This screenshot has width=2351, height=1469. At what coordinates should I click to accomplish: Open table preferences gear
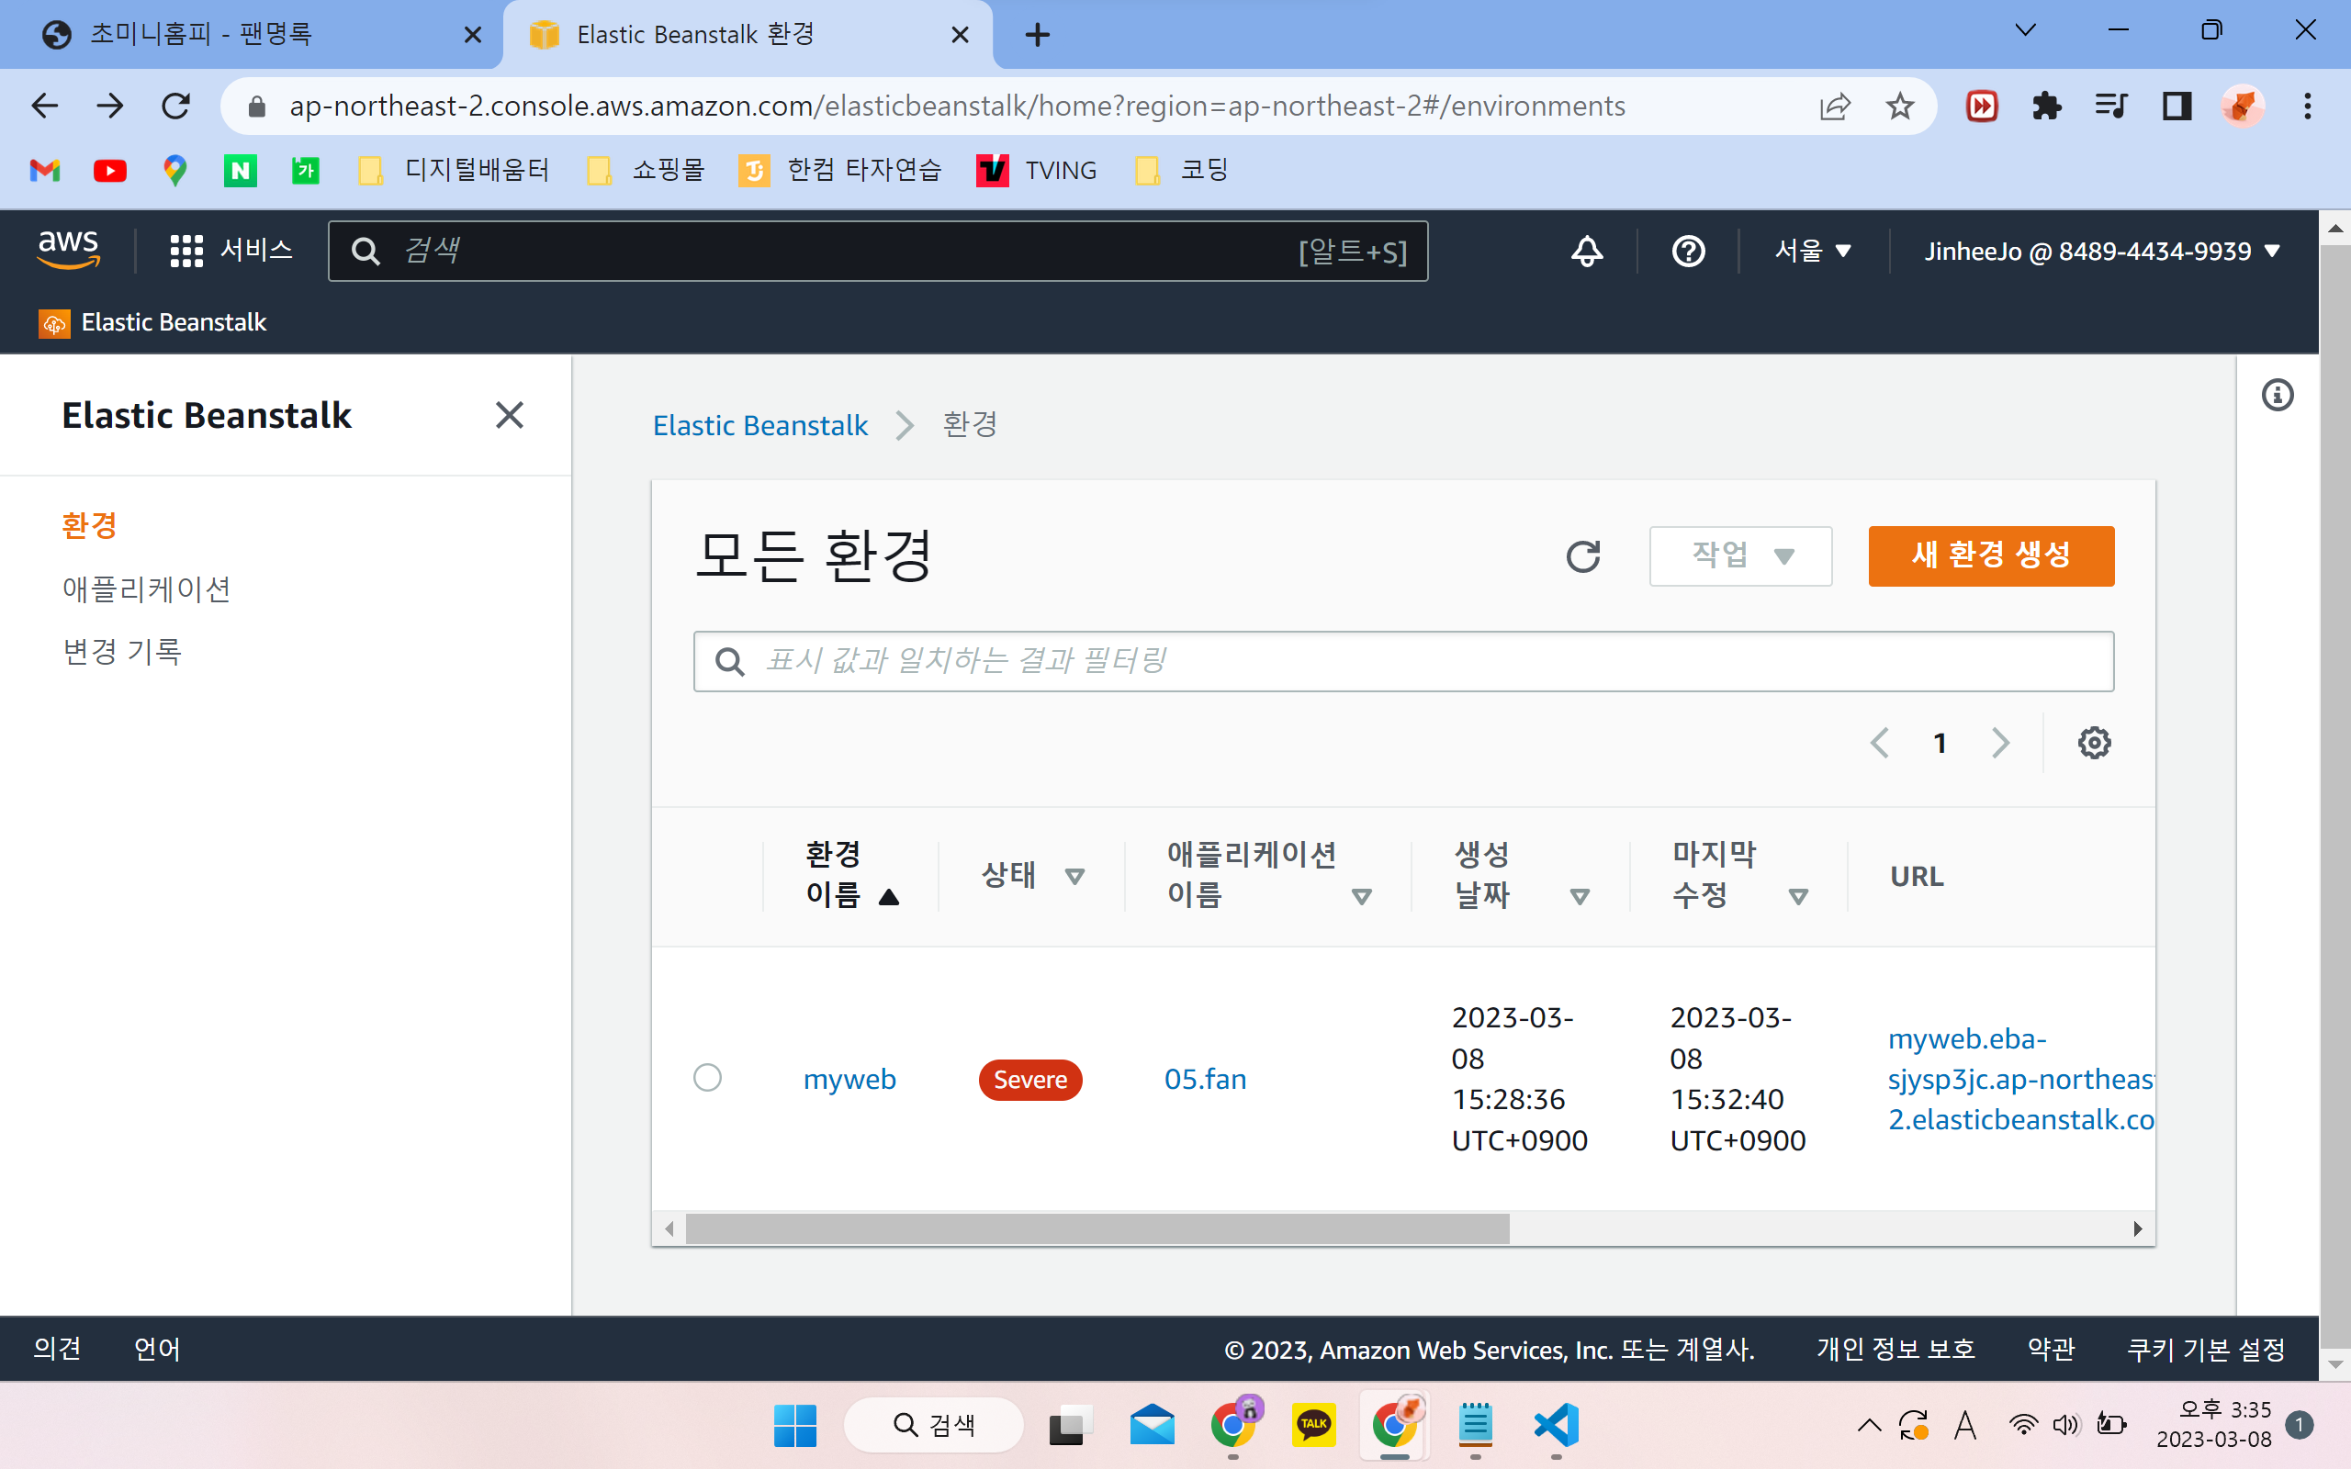[x=2094, y=744]
